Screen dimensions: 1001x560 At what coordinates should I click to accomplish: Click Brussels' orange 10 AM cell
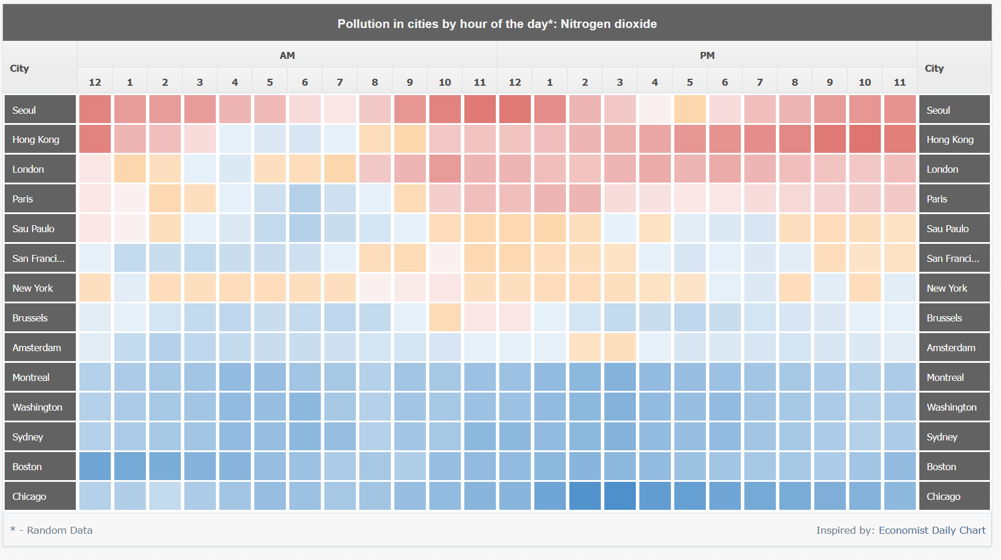point(444,318)
